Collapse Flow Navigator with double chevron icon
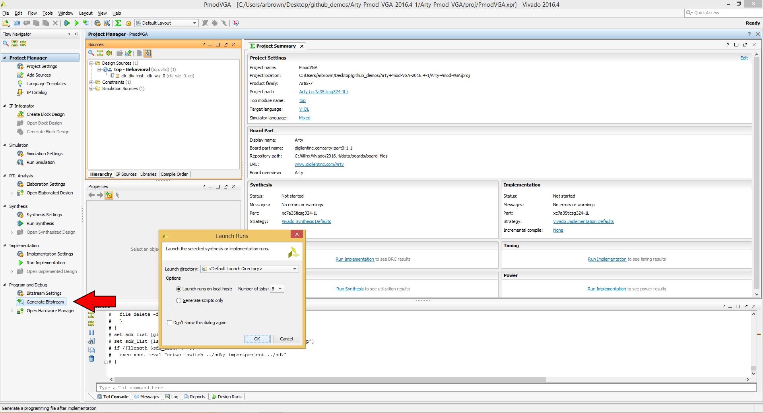The image size is (763, 413). [x=76, y=34]
